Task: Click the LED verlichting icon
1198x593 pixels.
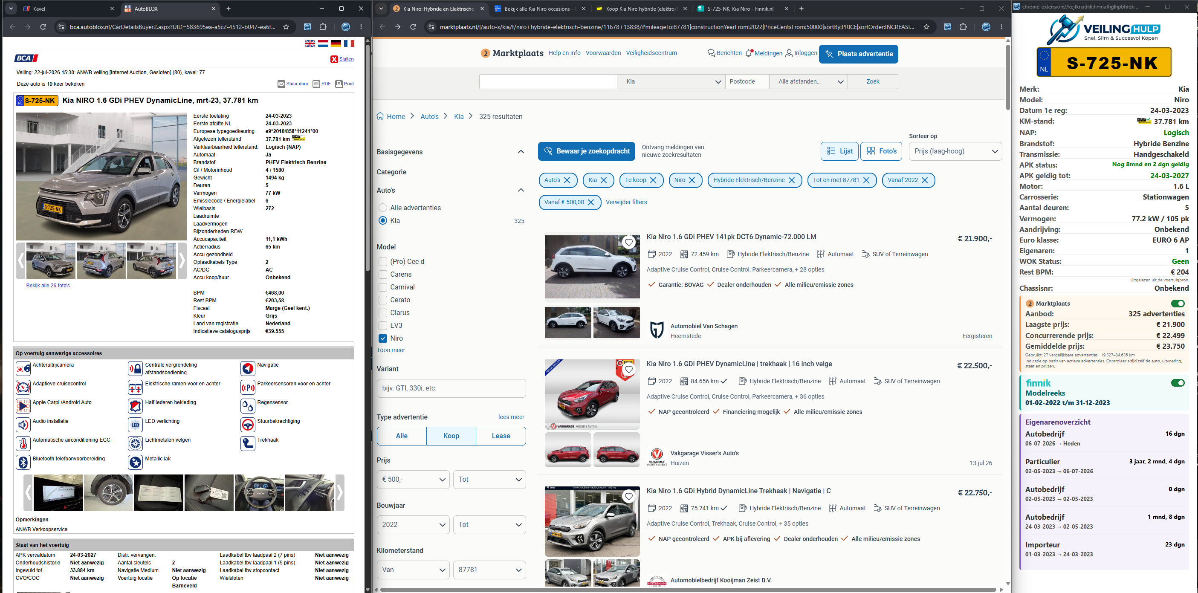Action: tap(135, 425)
